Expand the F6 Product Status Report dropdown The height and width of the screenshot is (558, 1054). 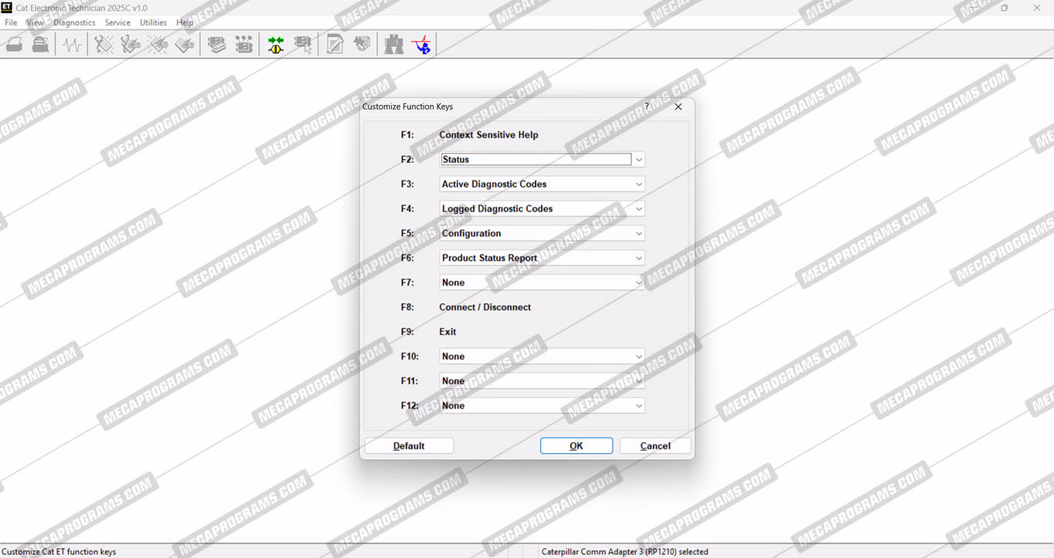pyautogui.click(x=638, y=259)
